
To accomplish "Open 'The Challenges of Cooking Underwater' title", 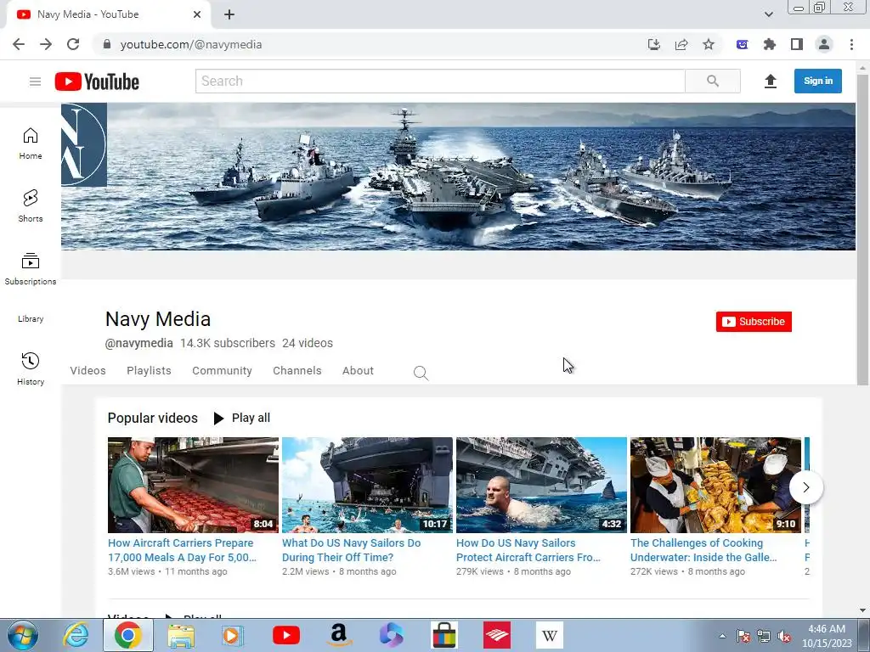I will coord(703,550).
